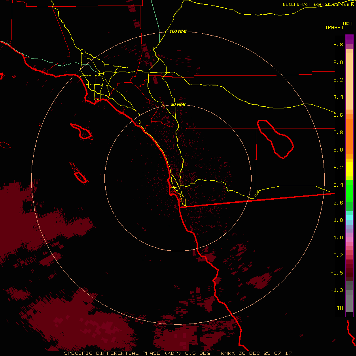Click the 9.0 value on the color scale
This screenshot has width=356, height=356.
coord(338,62)
